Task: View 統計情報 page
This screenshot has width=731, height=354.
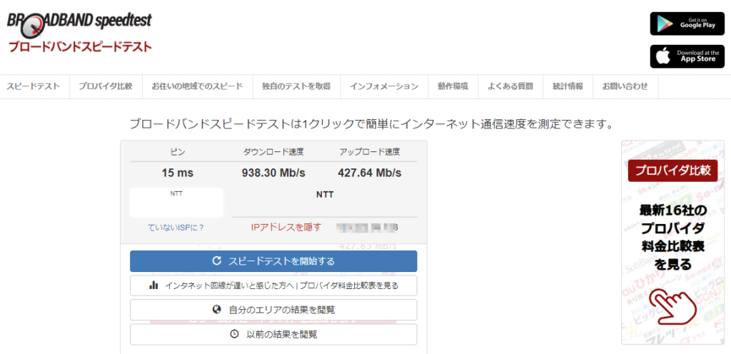Action: click(x=568, y=86)
